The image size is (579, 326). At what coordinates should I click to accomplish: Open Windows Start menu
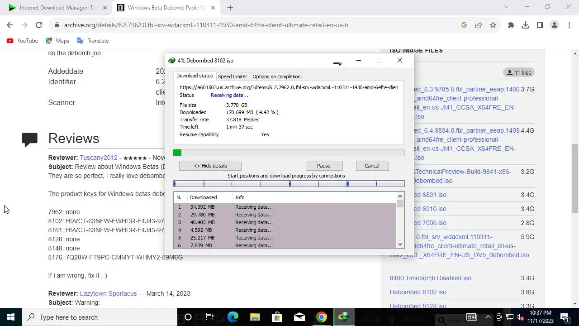click(11, 317)
